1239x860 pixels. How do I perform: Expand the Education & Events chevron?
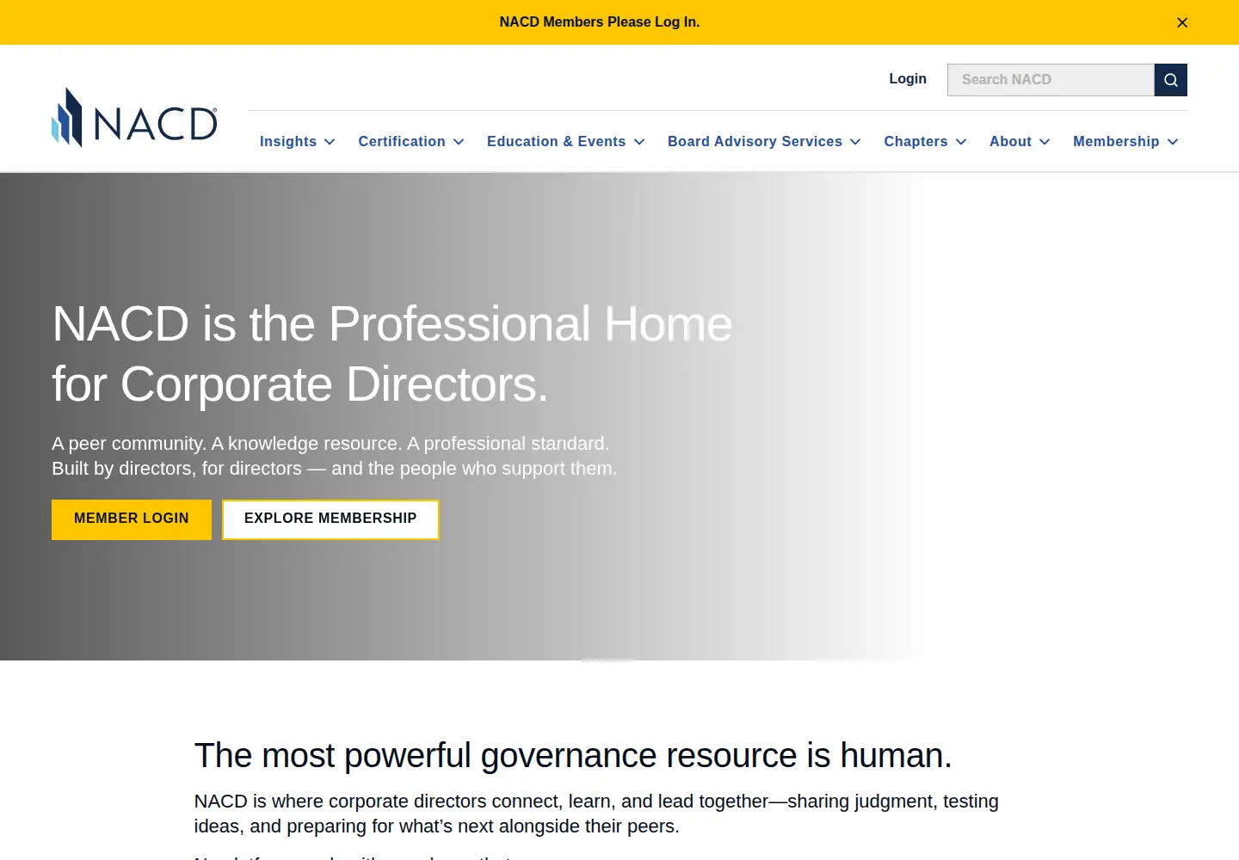point(639,142)
